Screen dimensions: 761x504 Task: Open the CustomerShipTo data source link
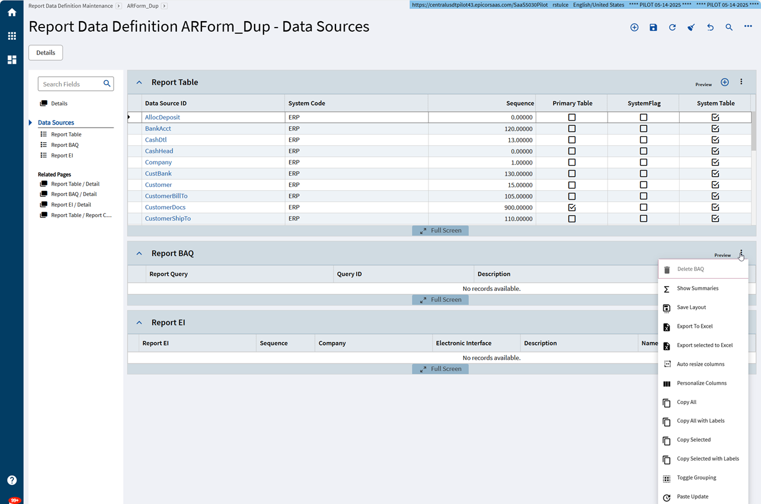(167, 218)
